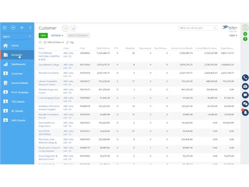Open the email panel icon

245,86
